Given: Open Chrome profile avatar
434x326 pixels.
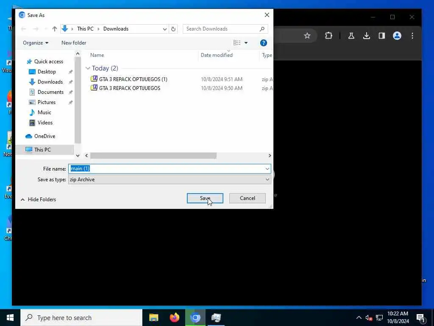Looking at the screenshot, I should 397,36.
